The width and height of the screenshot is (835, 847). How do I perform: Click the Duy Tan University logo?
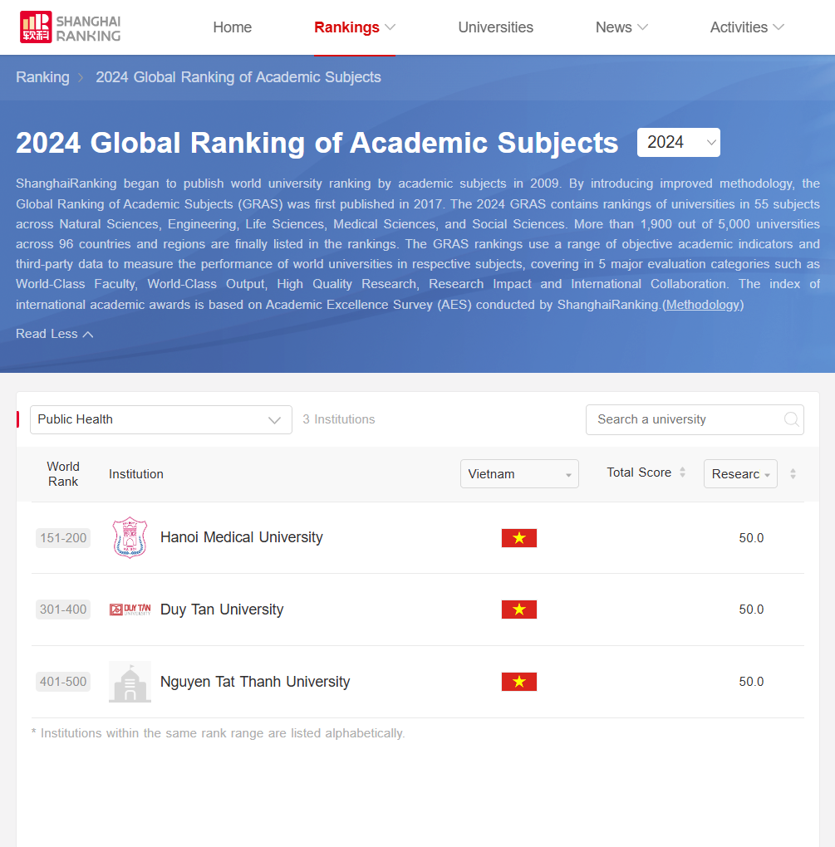(x=130, y=610)
